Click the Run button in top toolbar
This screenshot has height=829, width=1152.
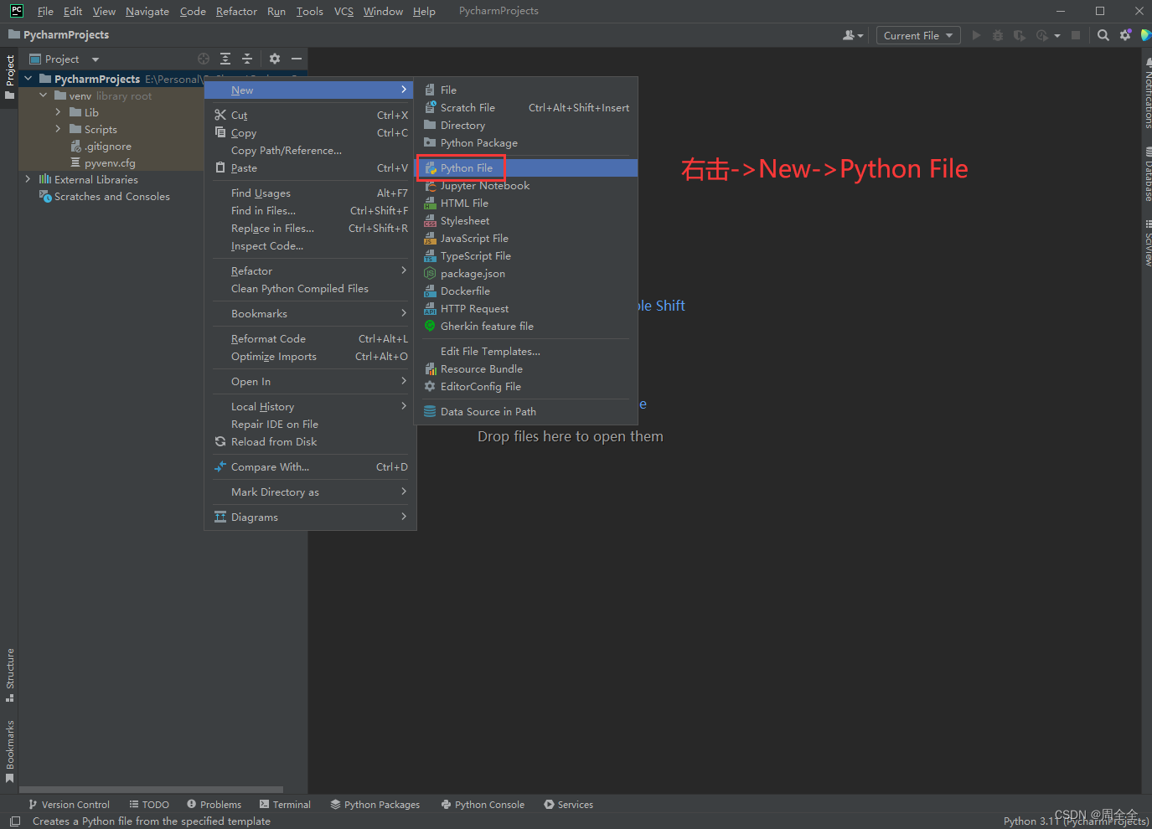pos(976,35)
